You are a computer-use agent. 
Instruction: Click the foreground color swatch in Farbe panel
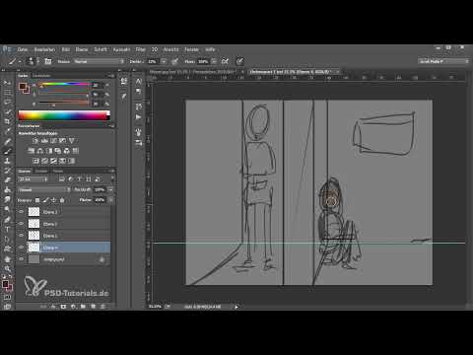(x=23, y=87)
